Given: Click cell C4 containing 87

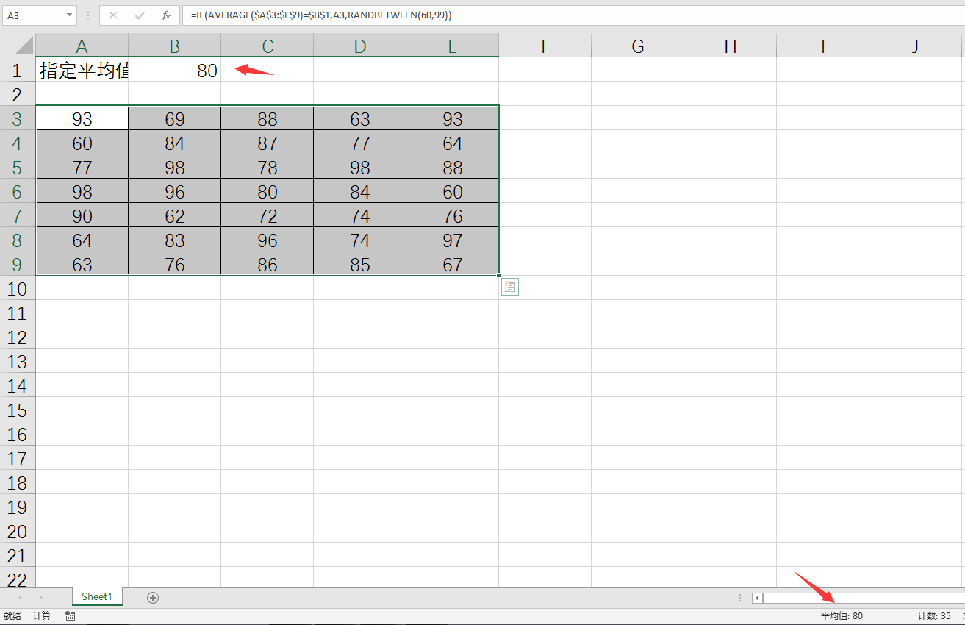Looking at the screenshot, I should pos(267,143).
